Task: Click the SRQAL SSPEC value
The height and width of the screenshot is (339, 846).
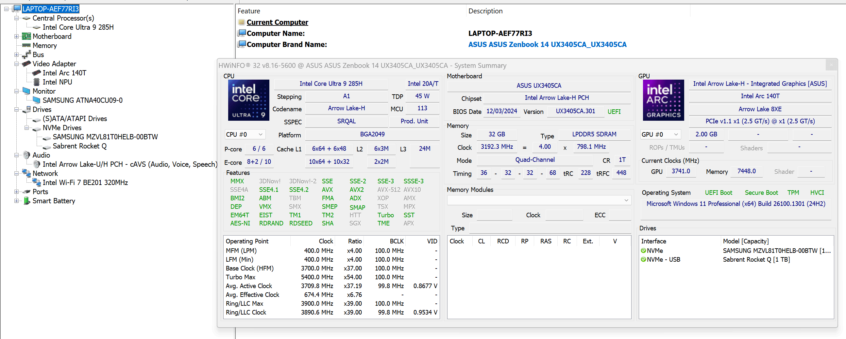Action: click(346, 121)
